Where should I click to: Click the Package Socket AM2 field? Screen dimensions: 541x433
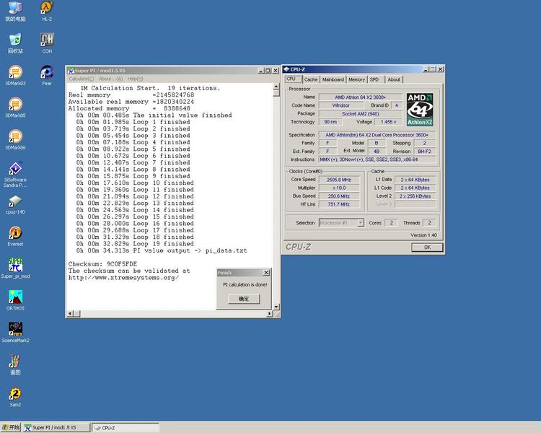(360, 113)
